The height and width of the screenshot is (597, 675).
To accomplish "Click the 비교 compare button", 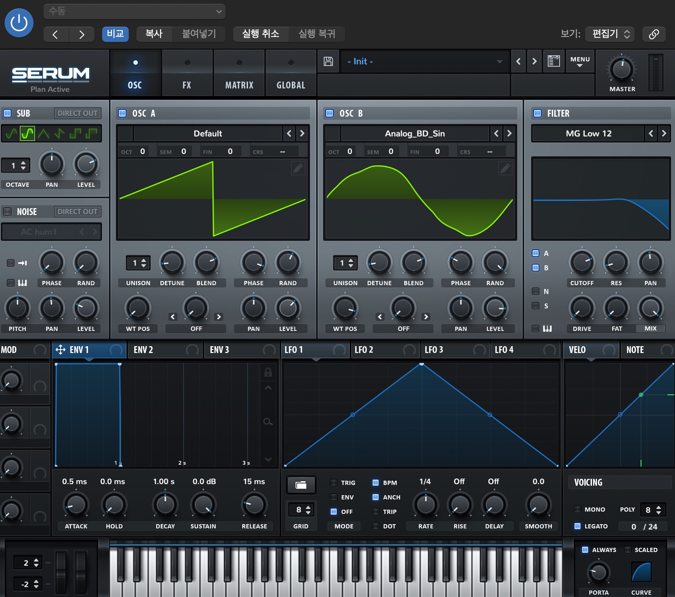I will [115, 34].
